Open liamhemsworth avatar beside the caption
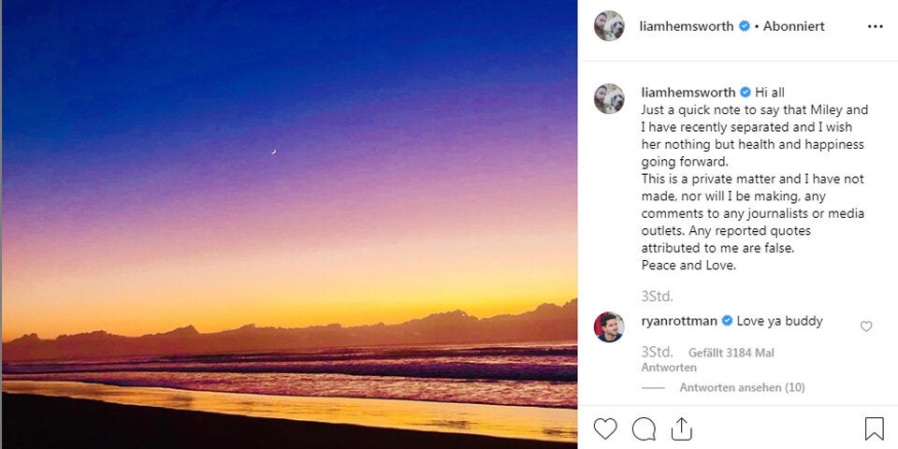The width and height of the screenshot is (898, 449). [609, 98]
